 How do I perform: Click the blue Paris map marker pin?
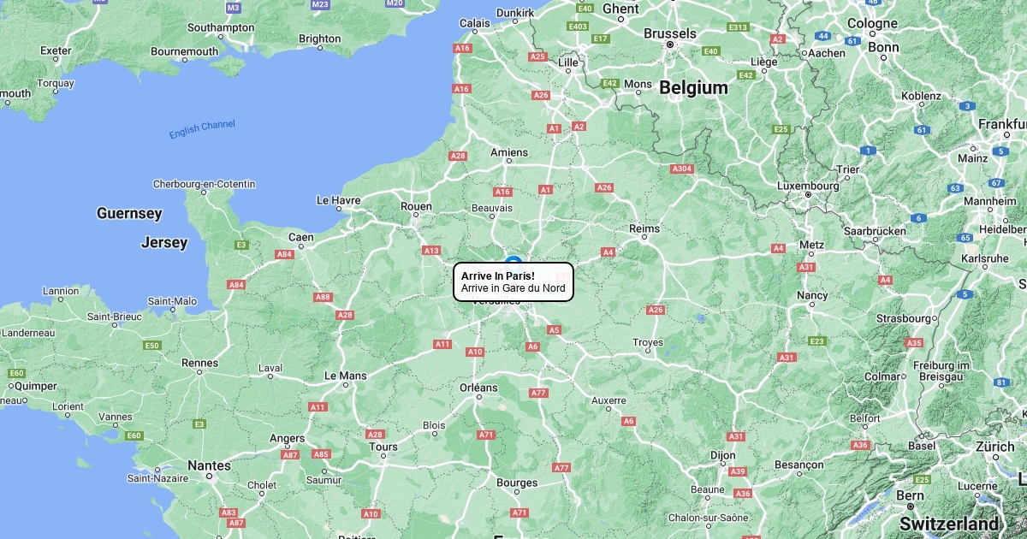513,261
